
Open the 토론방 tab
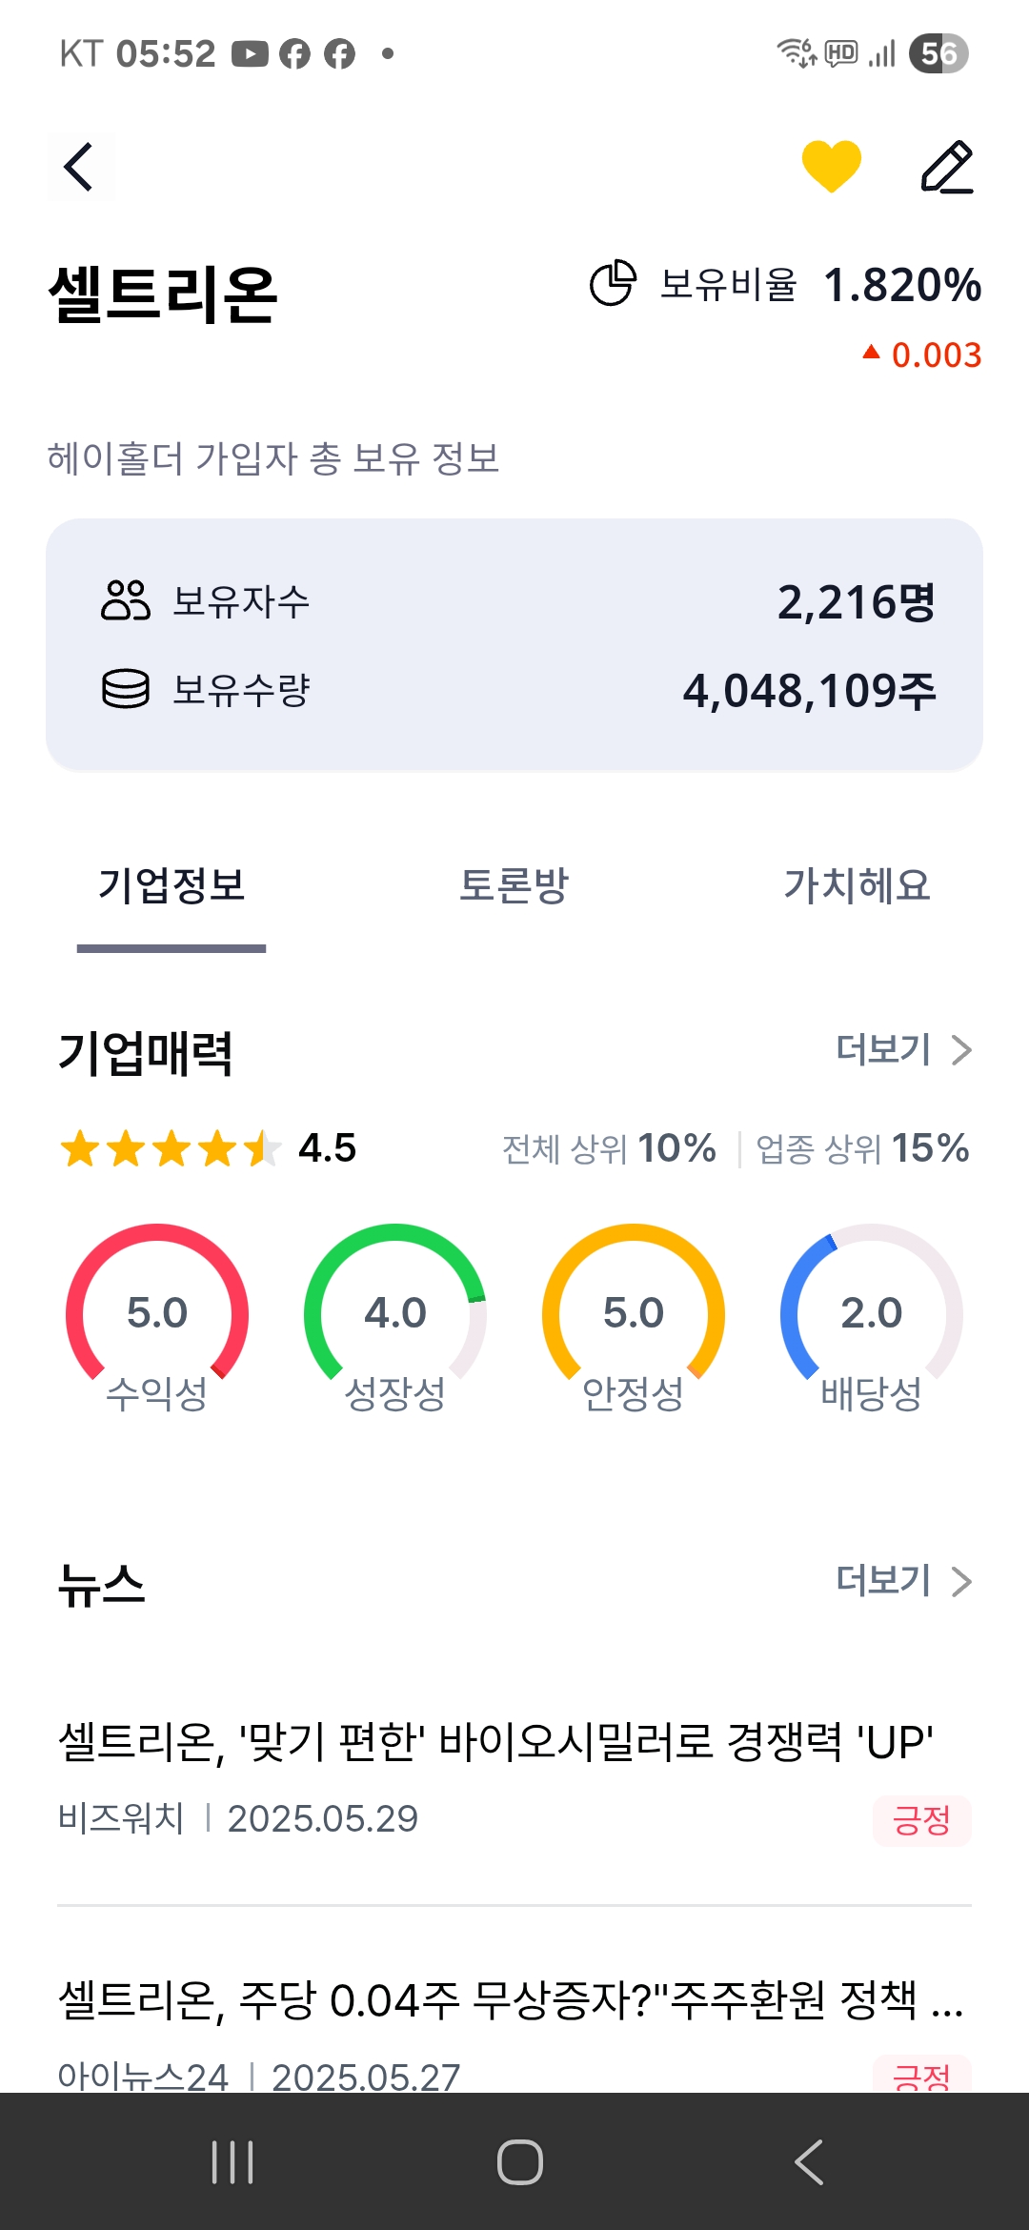pyautogui.click(x=514, y=886)
